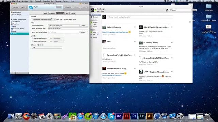The image size is (218, 122).
Task: Open App Store in the Dock
Action: pos(80,116)
